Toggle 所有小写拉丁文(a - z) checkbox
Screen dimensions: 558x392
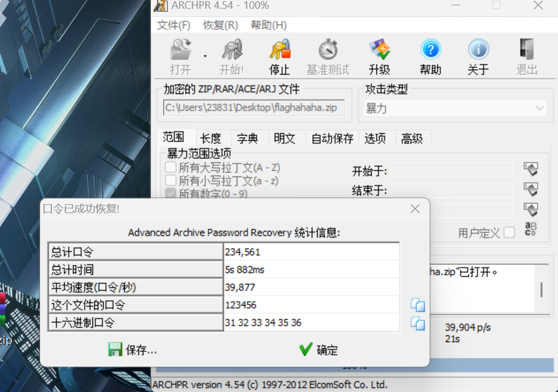(x=171, y=181)
